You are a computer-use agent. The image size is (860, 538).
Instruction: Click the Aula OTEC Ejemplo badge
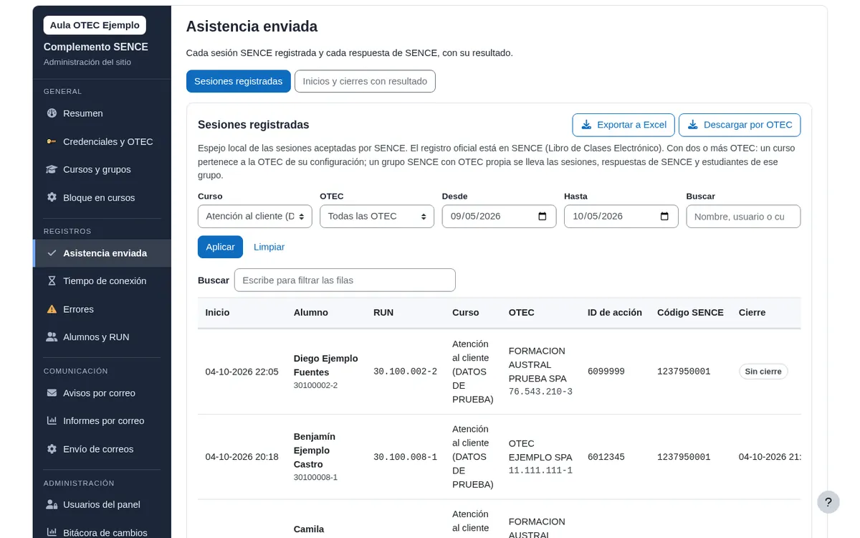tap(95, 25)
